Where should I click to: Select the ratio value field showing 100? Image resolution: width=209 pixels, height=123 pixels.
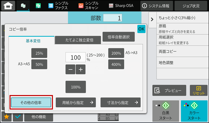click(76, 57)
